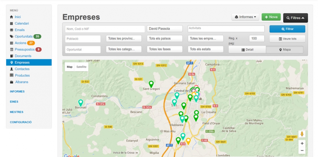This screenshot has height=157, width=318.
Task: Expand the EINES sidebar section
Action: click(14, 102)
